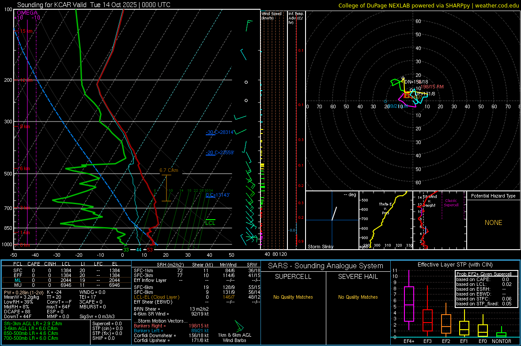
Task: Open the weather.cod.edu credit text
Action: click(x=497, y=5)
